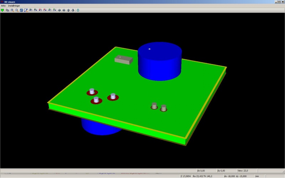285x178 pixels.
Task: Move view down with down arrow icon
Action: (x=73, y=10)
